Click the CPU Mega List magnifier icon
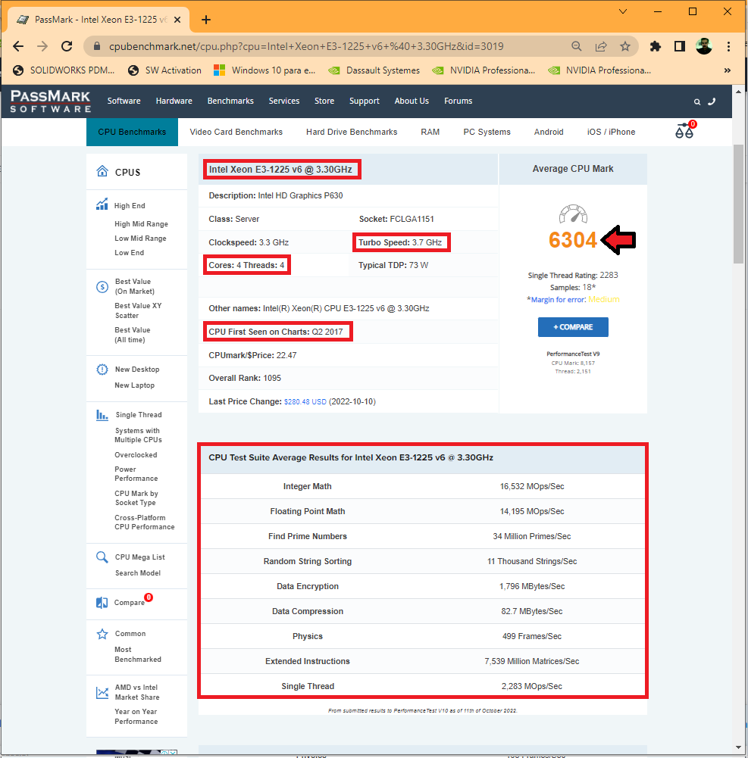 click(x=102, y=557)
